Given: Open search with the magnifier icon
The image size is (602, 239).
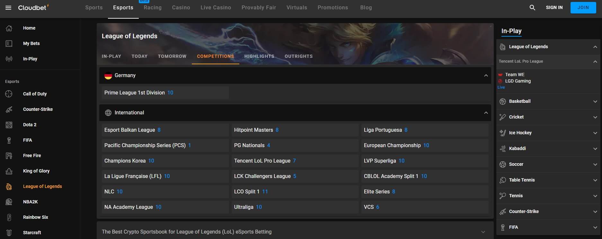Looking at the screenshot, I should click(532, 7).
